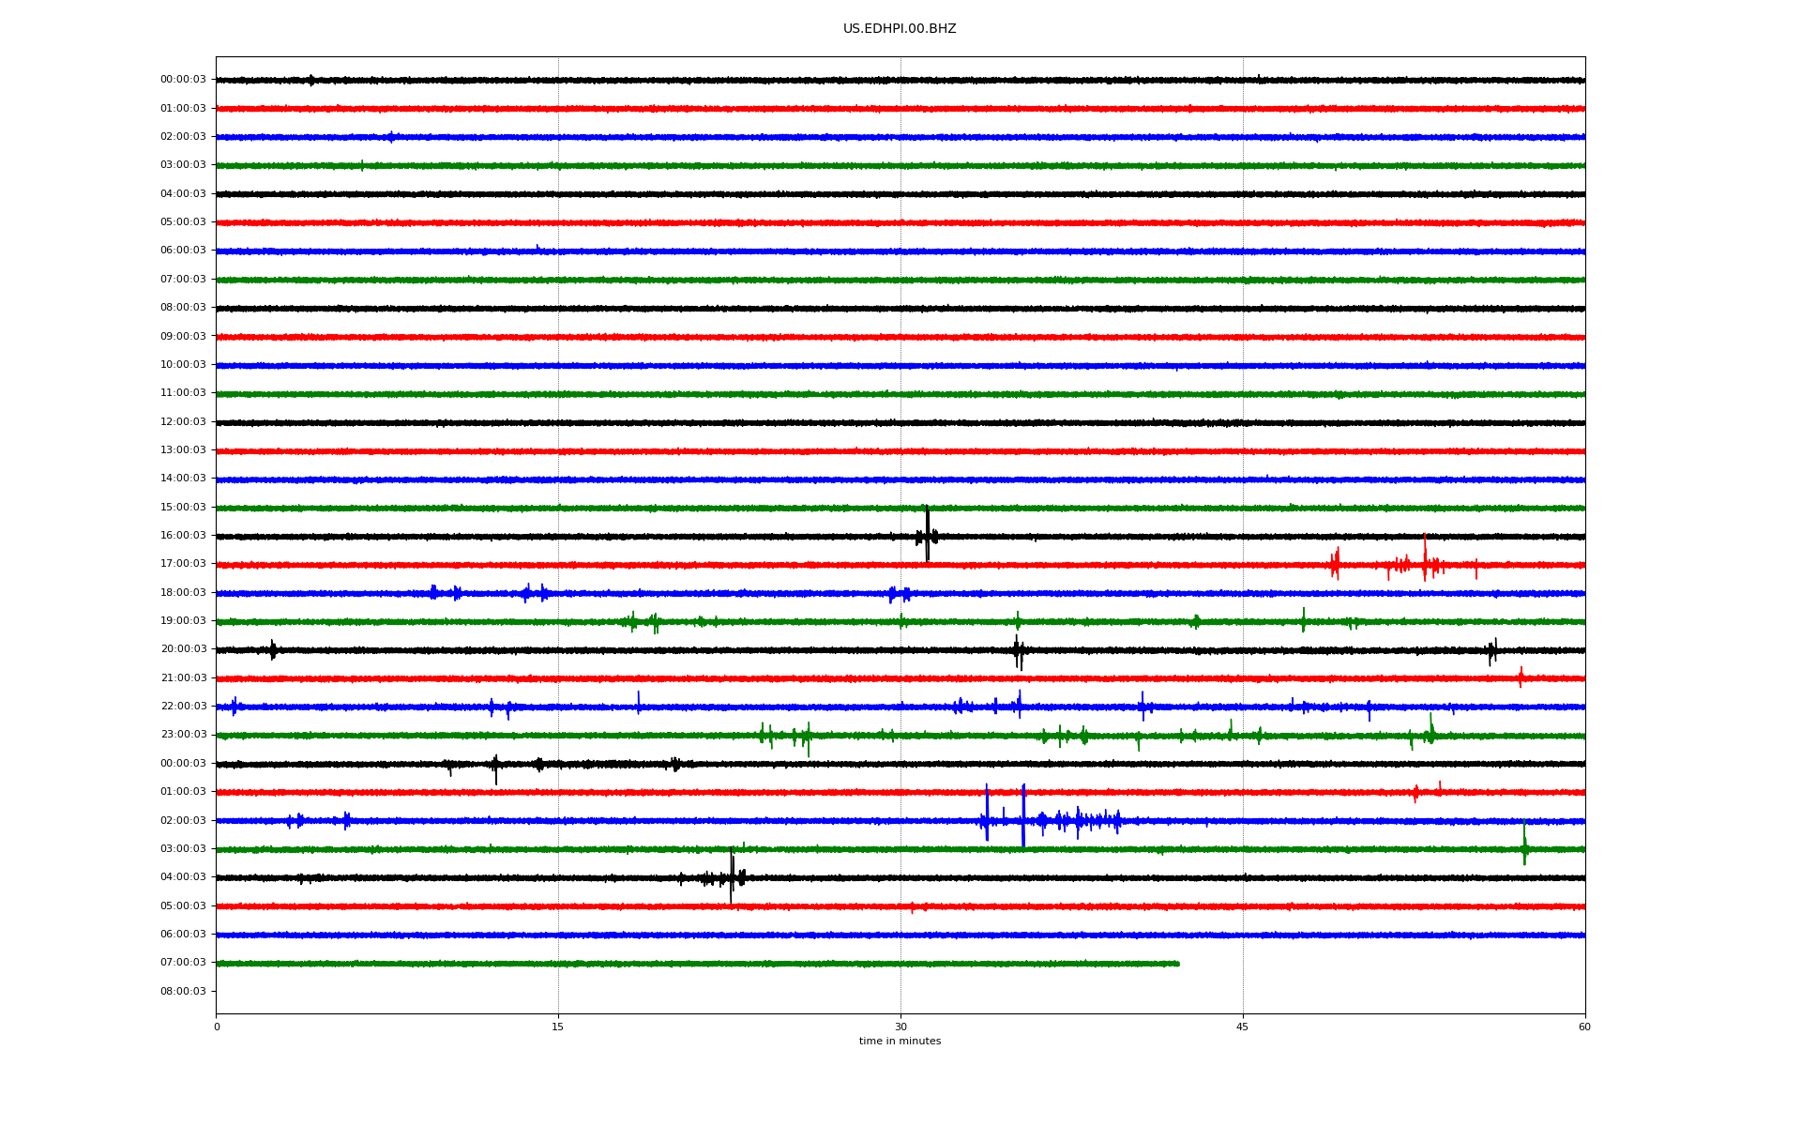Click the US.EDHPI.00.BHZ plot title

899,29
